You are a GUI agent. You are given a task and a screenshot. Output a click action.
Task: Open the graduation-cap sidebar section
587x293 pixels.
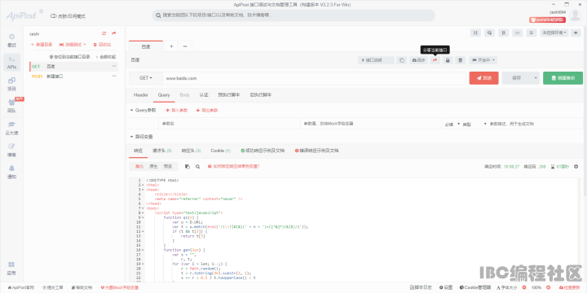click(12, 128)
